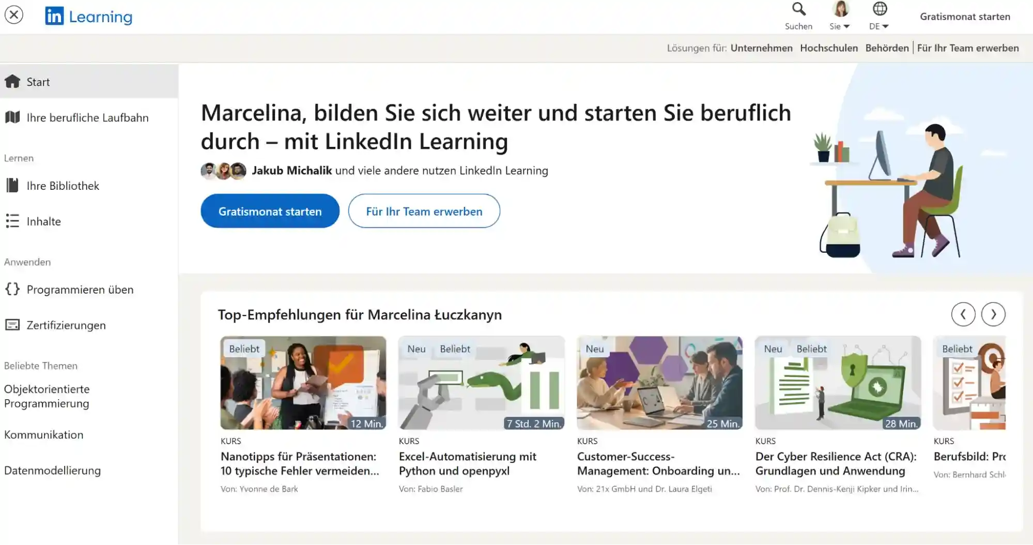Click Gratismonat starten in the top bar
Viewport: 1033px width, 545px height.
click(965, 17)
